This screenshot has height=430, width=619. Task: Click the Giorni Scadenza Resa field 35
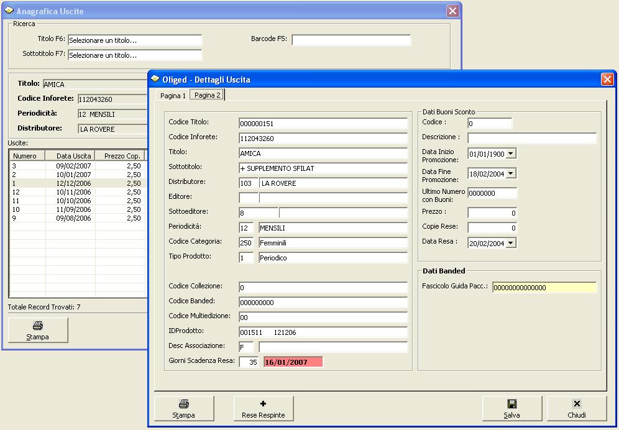(x=249, y=362)
